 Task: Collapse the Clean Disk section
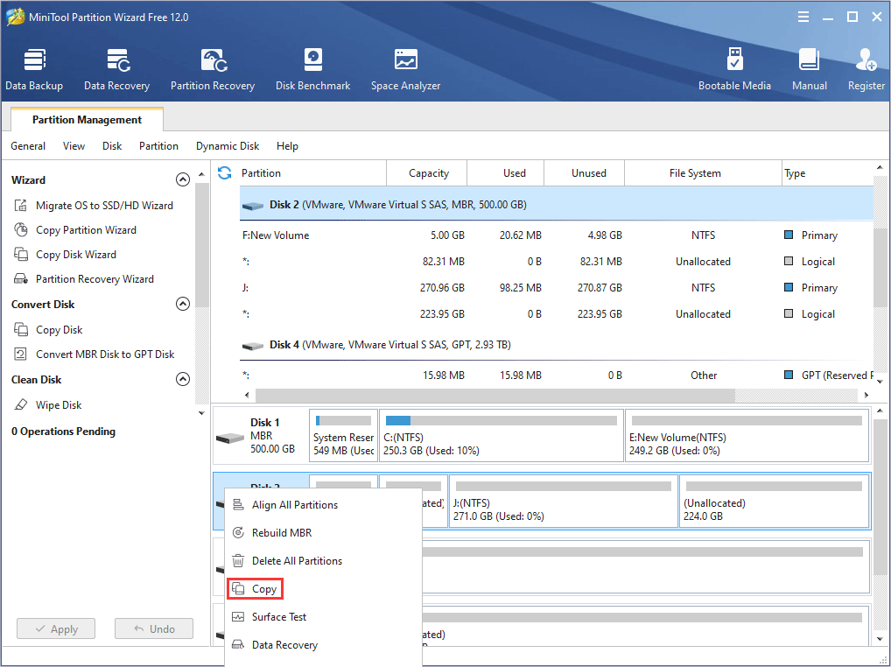pyautogui.click(x=183, y=379)
